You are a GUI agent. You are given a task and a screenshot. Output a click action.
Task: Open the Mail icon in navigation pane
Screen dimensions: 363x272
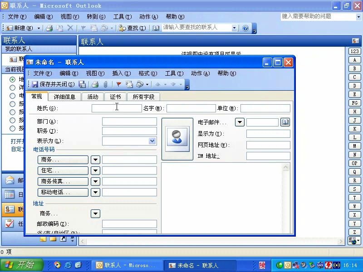point(10,180)
